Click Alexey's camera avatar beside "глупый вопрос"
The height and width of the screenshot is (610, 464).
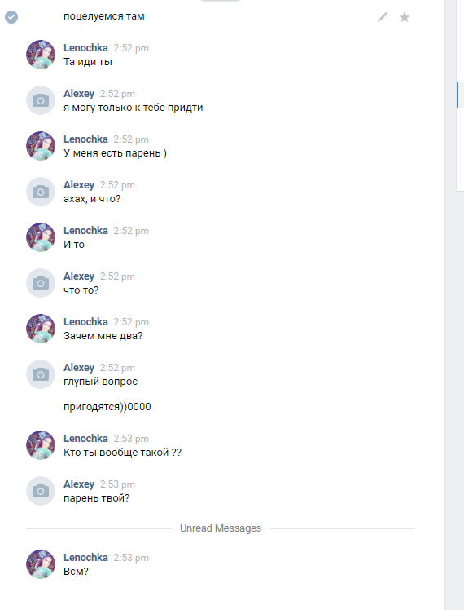coord(41,374)
